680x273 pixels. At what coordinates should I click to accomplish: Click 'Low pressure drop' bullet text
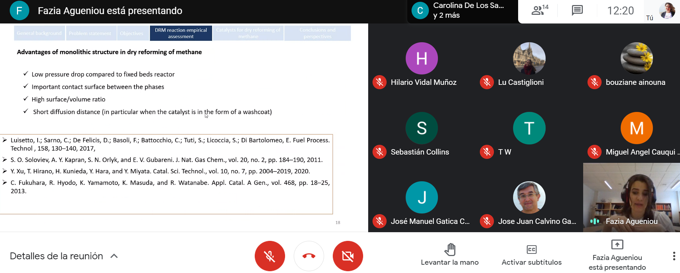pyautogui.click(x=103, y=74)
